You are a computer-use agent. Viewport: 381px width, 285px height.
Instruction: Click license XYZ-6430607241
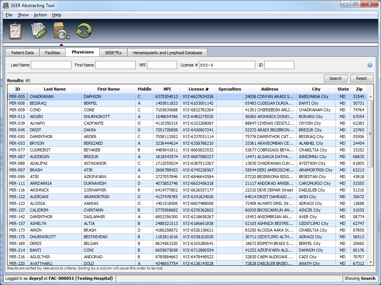(198, 130)
